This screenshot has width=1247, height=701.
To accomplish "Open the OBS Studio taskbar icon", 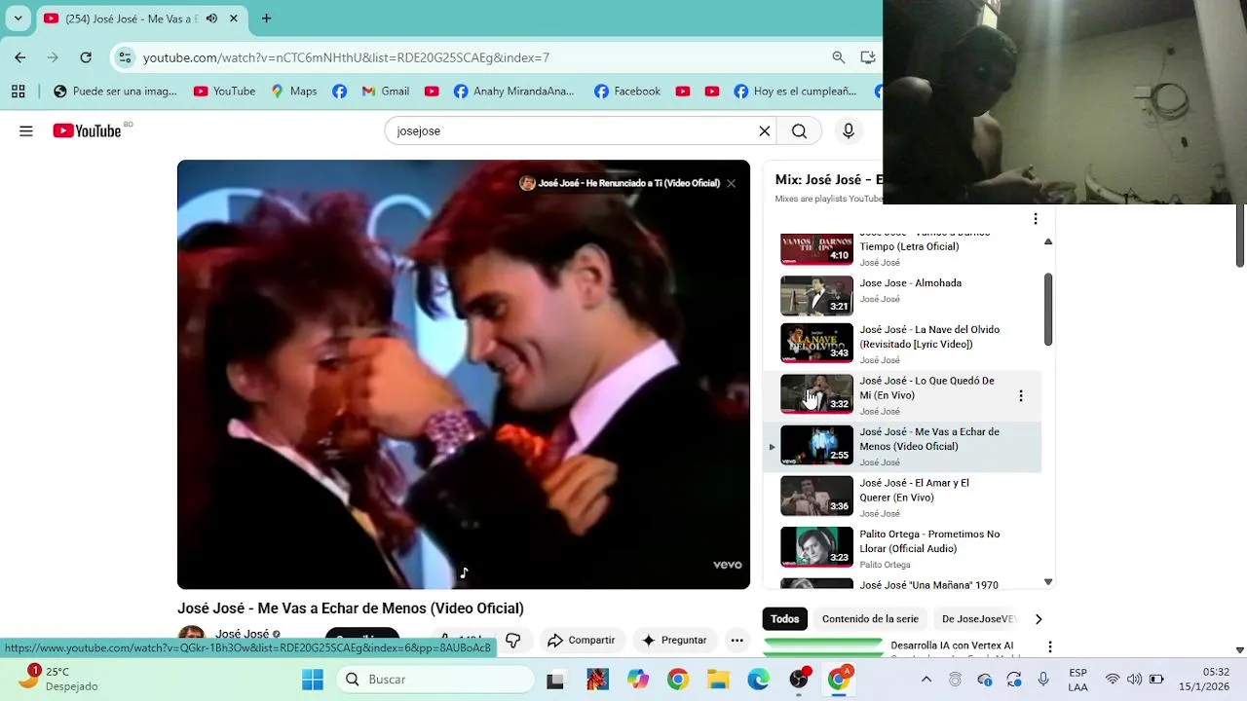I will [x=799, y=679].
